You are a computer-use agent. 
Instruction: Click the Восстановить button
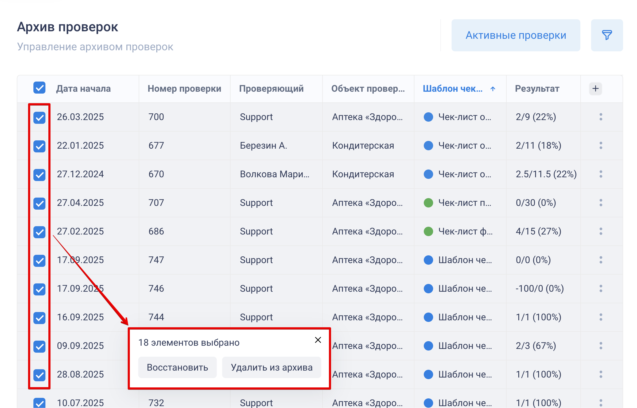(x=177, y=367)
